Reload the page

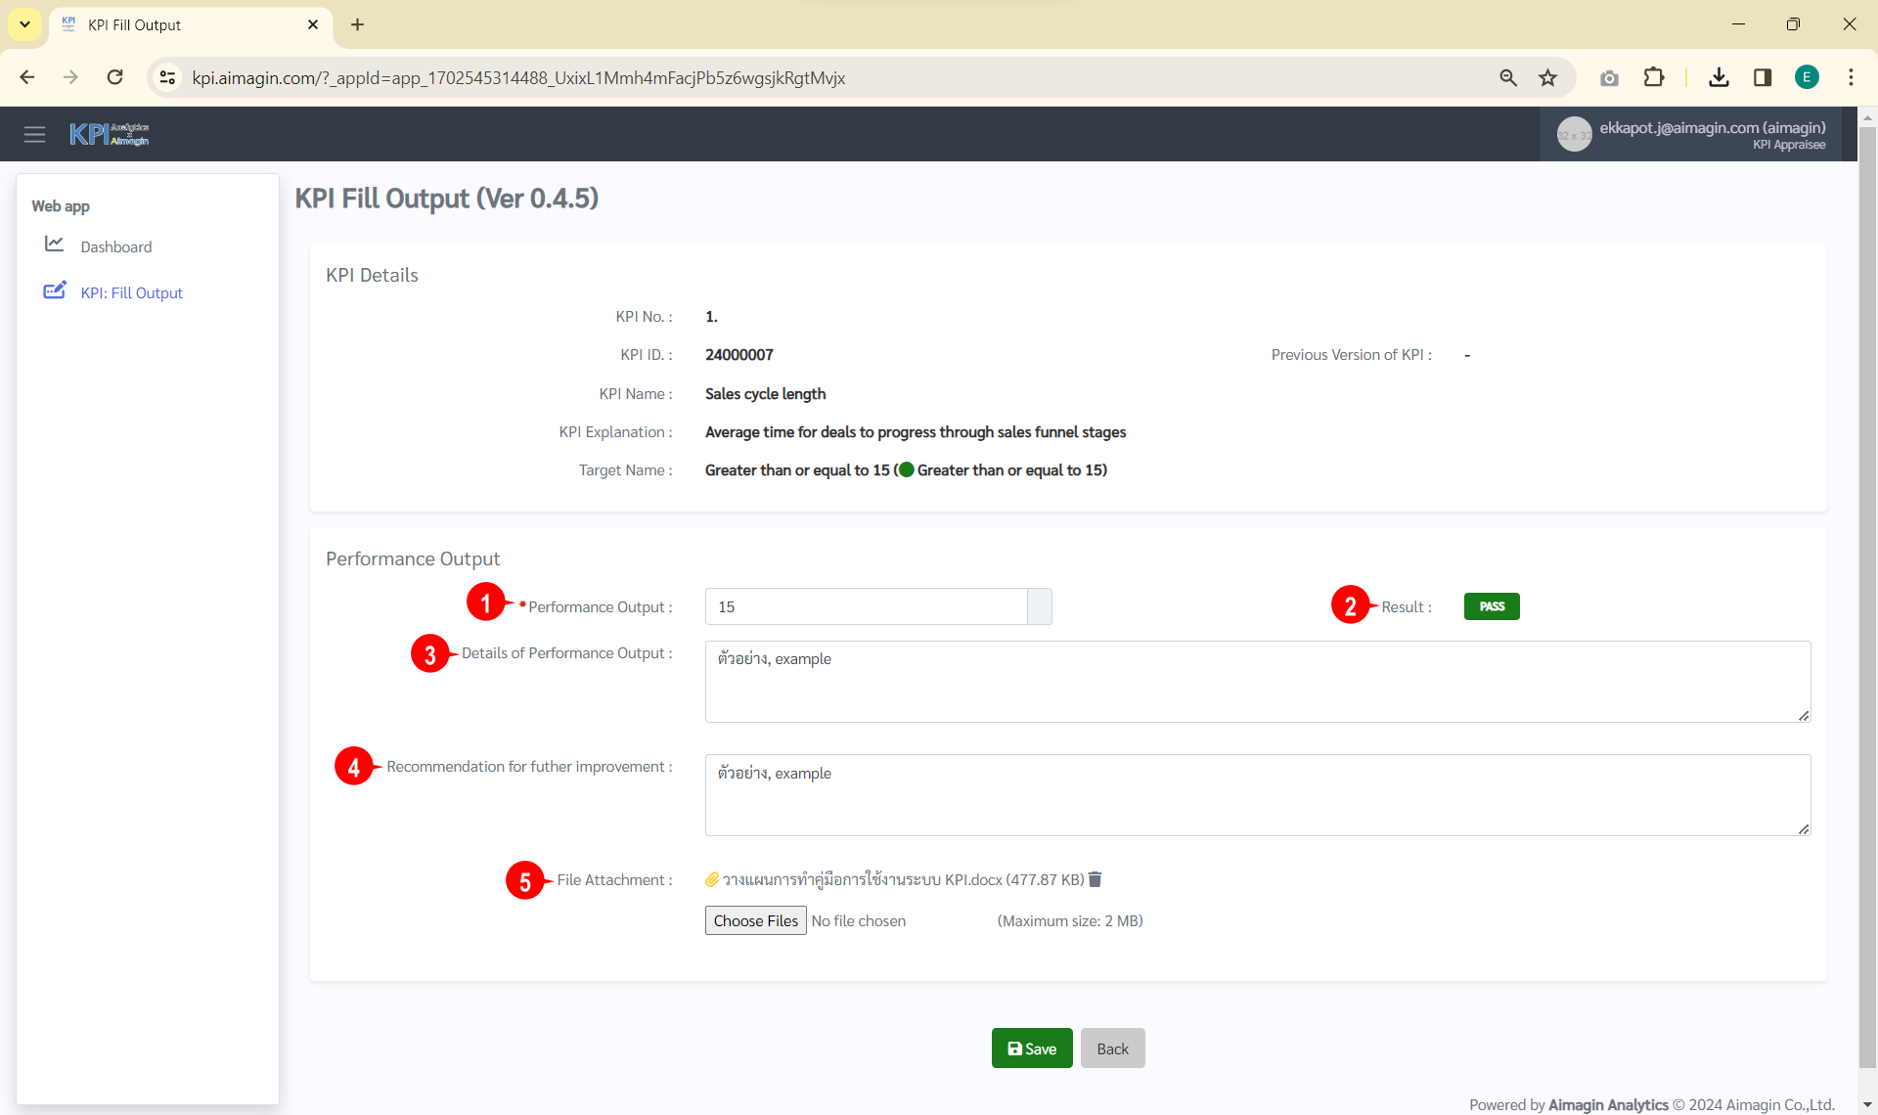[114, 77]
